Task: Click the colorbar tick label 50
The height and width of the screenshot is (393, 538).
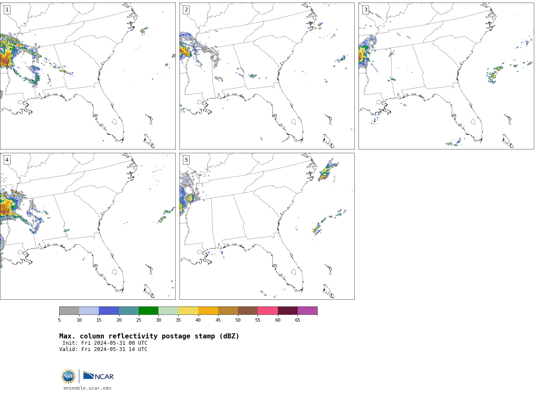Action: click(238, 320)
